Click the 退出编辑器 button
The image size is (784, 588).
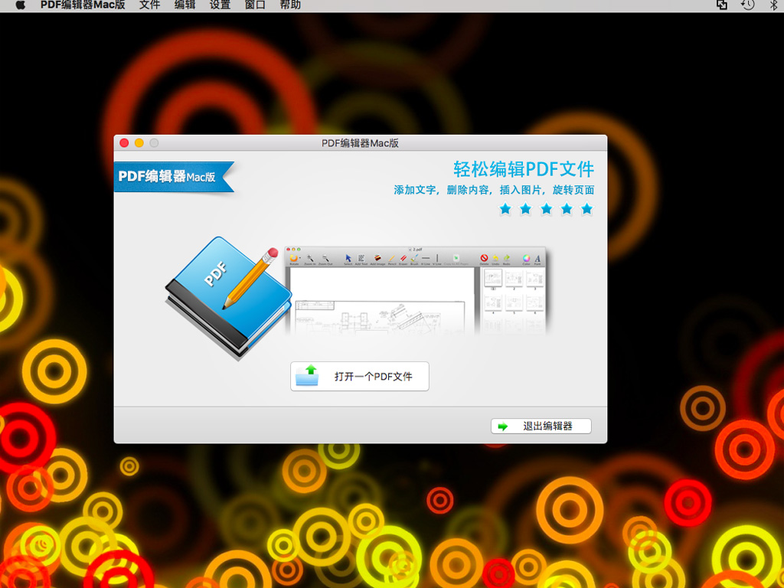pyautogui.click(x=541, y=426)
